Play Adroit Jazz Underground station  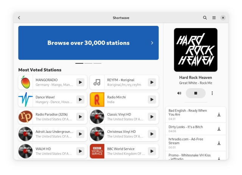[x=80, y=134]
